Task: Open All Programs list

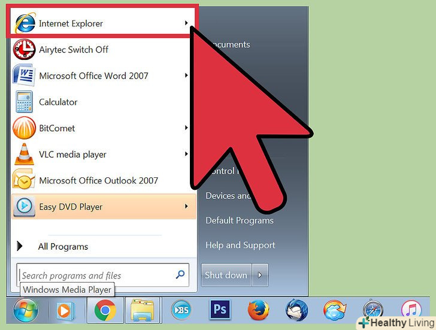Action: coord(63,247)
